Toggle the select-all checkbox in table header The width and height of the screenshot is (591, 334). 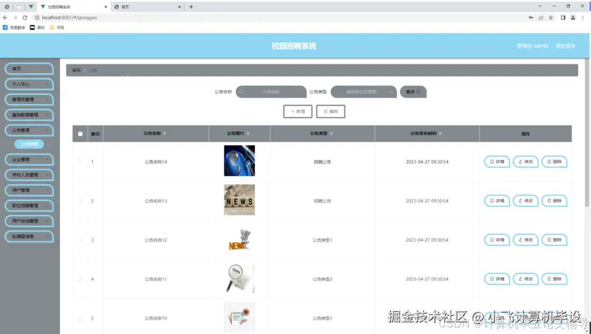coord(80,134)
